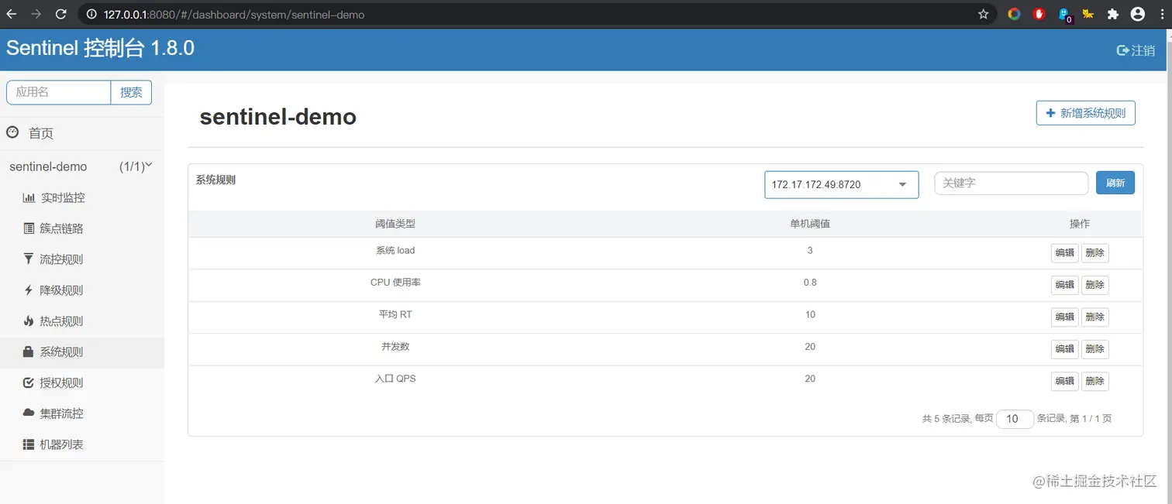Go to 簇点链路 menu item
1172x504 pixels.
(61, 228)
